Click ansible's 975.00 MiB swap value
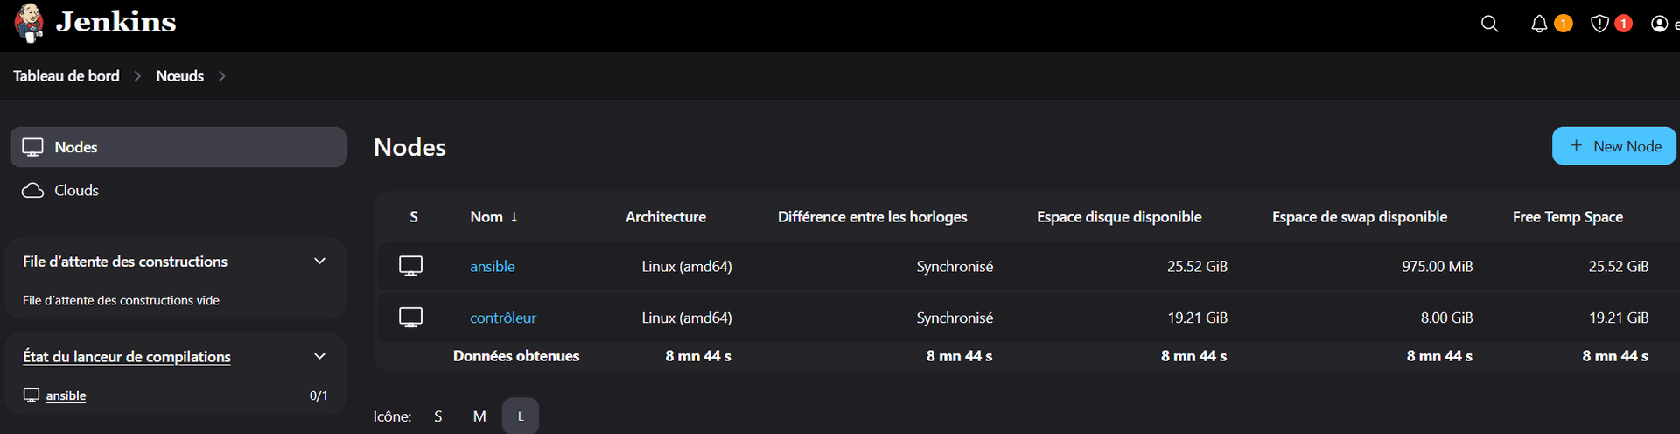The width and height of the screenshot is (1680, 434). pos(1437,266)
